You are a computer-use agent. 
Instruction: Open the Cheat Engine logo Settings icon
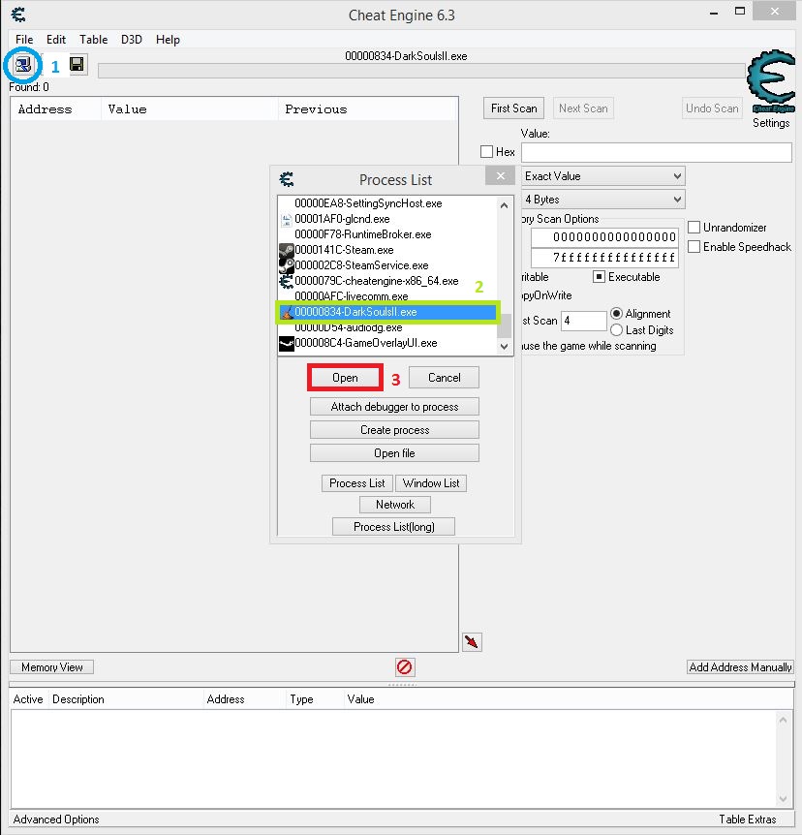point(771,82)
